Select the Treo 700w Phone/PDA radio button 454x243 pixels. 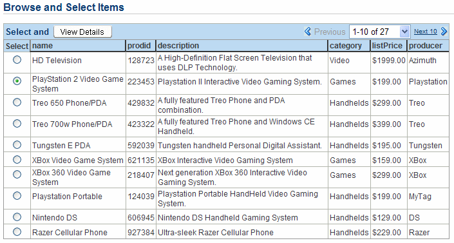pos(17,124)
